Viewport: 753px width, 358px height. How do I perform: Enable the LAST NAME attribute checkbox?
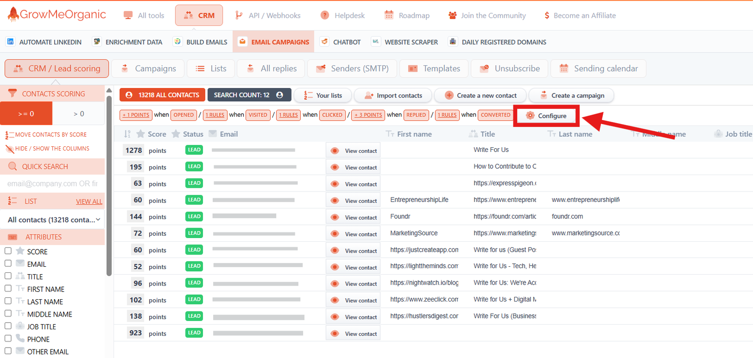(x=8, y=301)
